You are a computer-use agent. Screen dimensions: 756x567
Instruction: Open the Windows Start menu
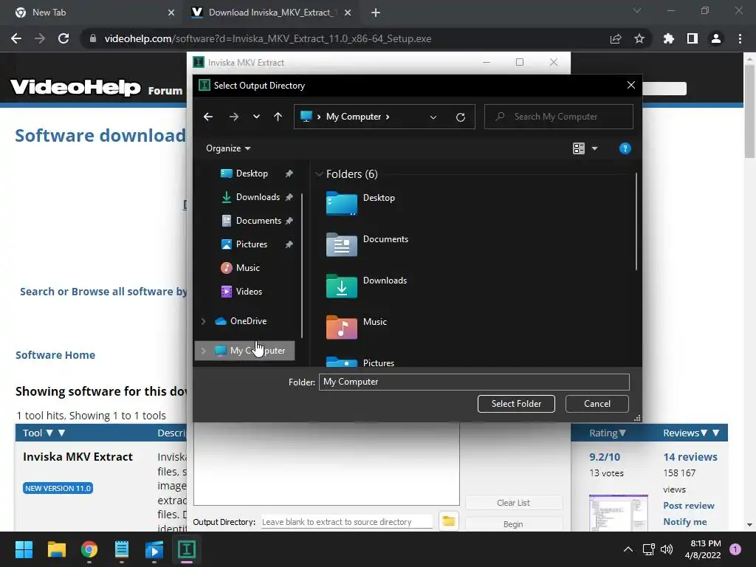(x=24, y=549)
